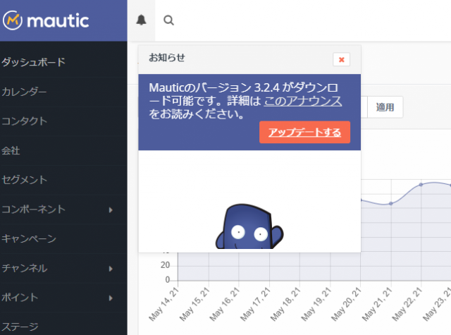
Task: Expand the チャンネル submenu arrow
Action: pos(111,268)
